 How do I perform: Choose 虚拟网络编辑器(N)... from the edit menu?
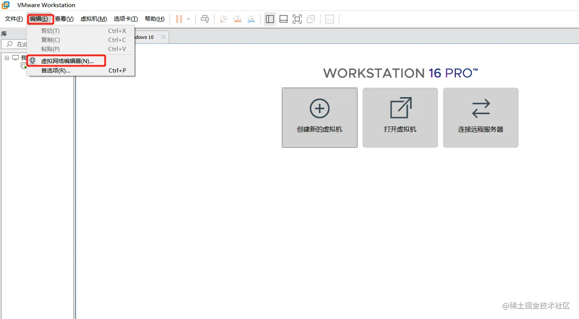click(x=81, y=61)
